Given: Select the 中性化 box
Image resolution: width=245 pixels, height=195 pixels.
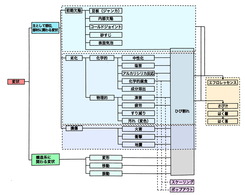Looking at the screenshot, I should click(x=138, y=58).
